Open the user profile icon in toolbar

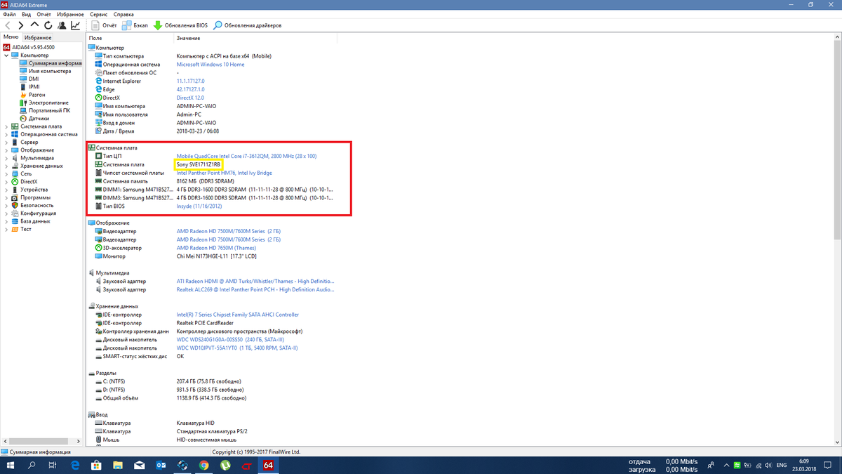(62, 25)
